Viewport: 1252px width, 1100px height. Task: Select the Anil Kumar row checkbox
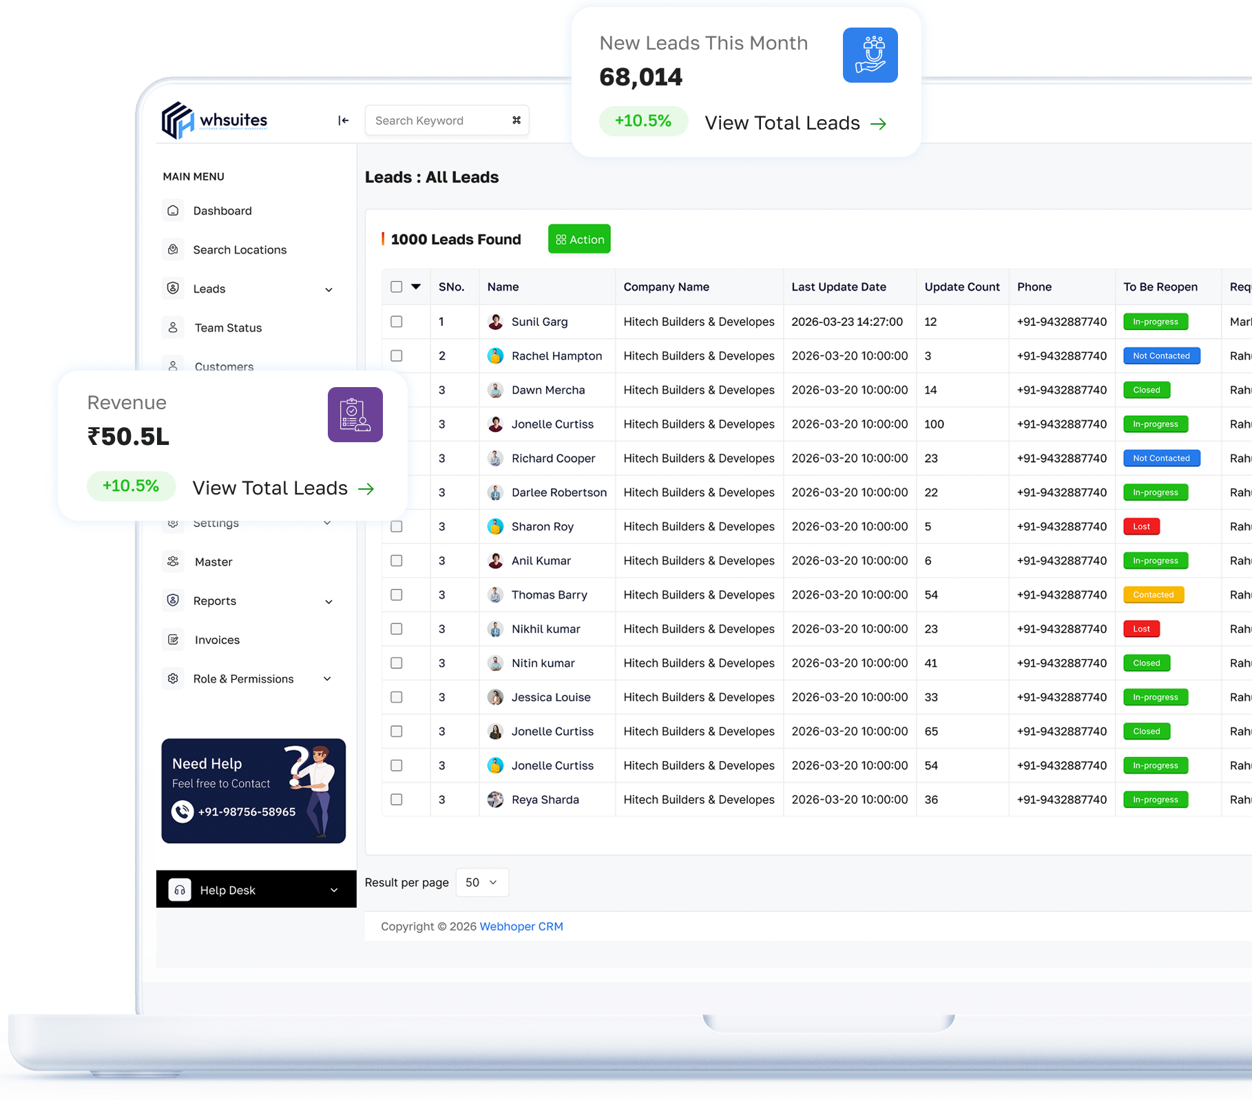click(x=397, y=561)
